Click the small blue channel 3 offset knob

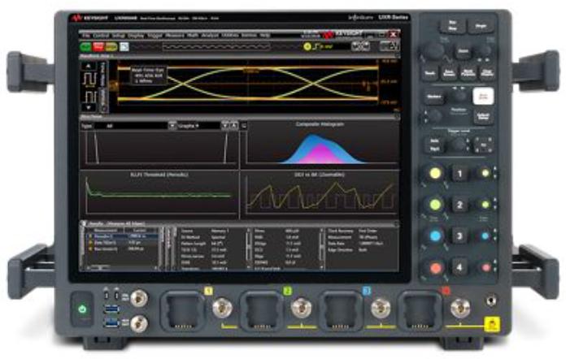[x=485, y=236]
